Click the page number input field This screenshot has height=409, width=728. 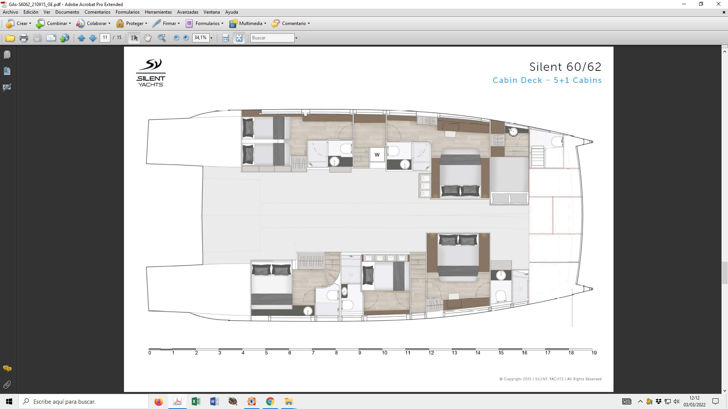pos(105,37)
